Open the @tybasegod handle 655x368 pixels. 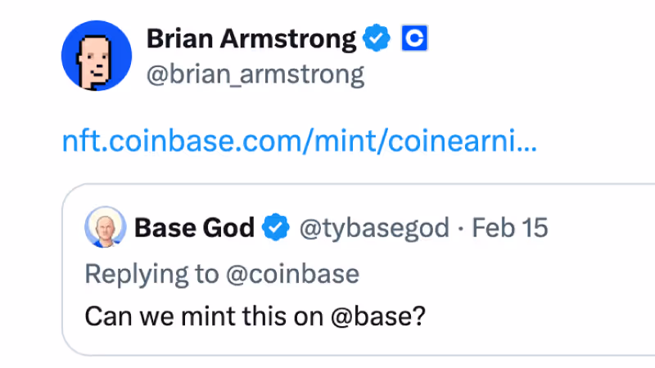(x=375, y=228)
